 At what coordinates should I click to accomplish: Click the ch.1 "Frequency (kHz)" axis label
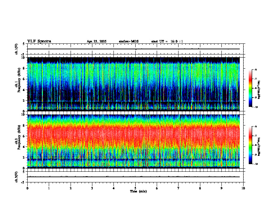(19, 80)
